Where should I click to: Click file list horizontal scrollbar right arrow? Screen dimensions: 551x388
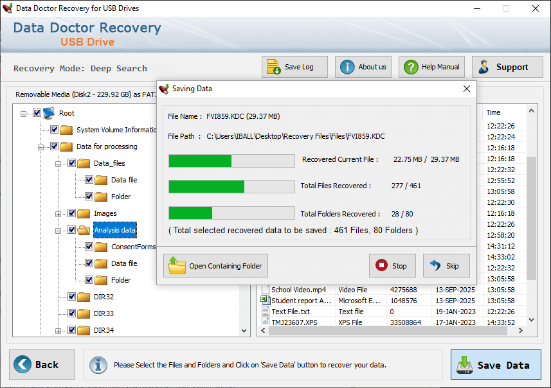click(x=521, y=331)
